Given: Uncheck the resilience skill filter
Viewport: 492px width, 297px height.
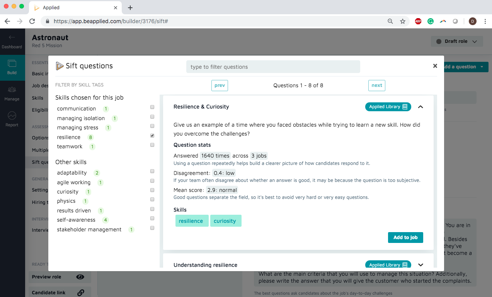Looking at the screenshot, I should [x=152, y=136].
